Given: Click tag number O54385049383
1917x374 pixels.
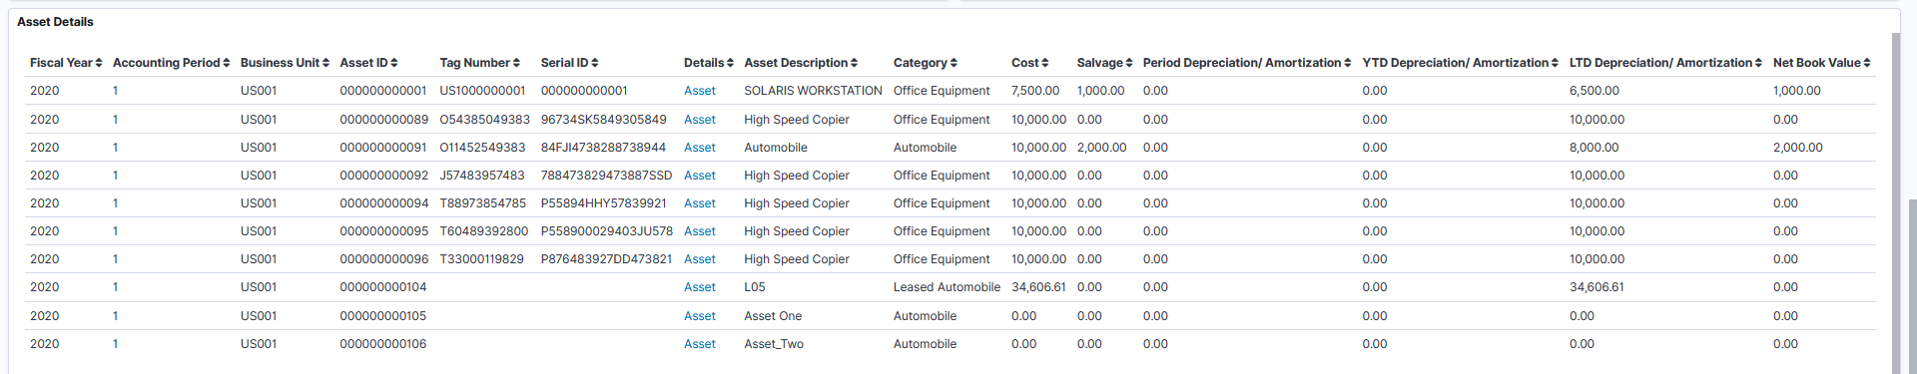Looking at the screenshot, I should coord(484,120).
